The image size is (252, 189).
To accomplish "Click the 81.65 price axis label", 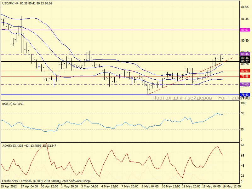I will 244,7.
